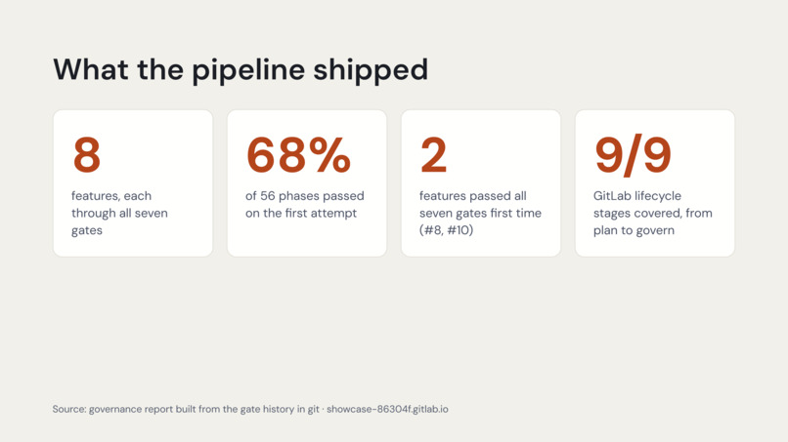Viewport: 788px width, 442px height.
Task: Select the '(#8, #10)' feature reference
Action: coord(446,230)
